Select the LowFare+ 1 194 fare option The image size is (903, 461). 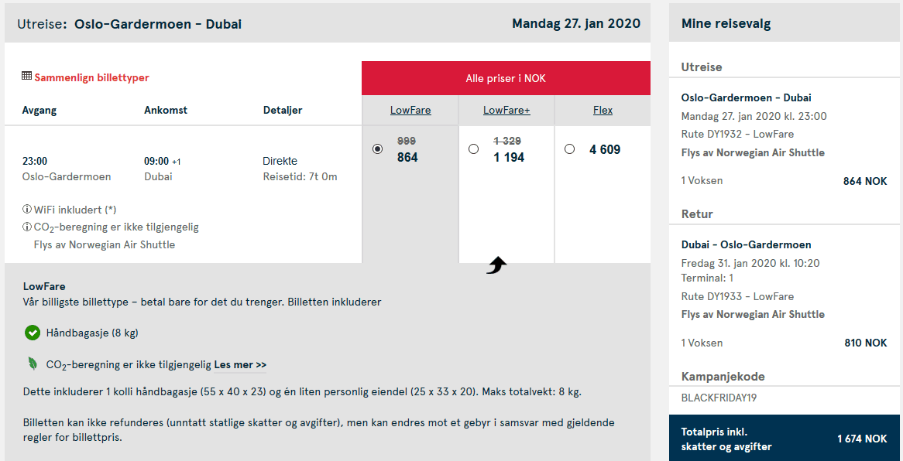[474, 149]
